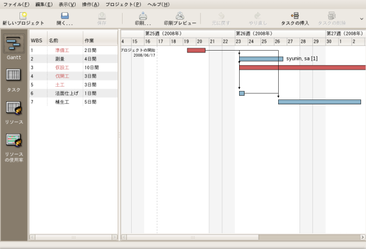Open Resource Usage (リソースの使用率) view icon
This screenshot has width=366, height=249.
point(13,140)
